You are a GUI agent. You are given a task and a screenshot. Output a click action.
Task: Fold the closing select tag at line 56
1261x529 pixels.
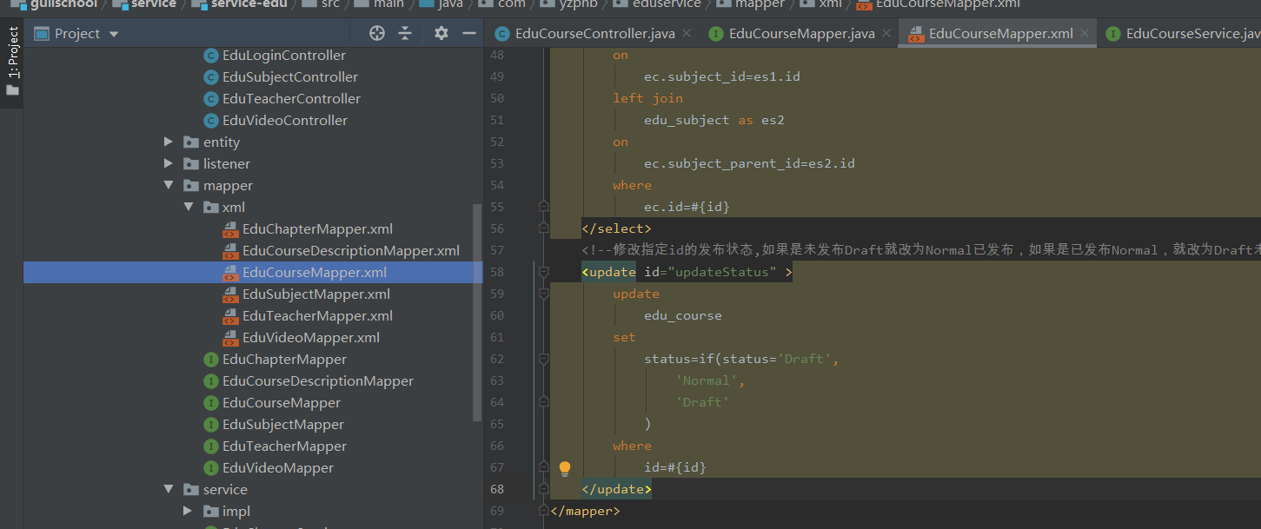[x=543, y=228]
